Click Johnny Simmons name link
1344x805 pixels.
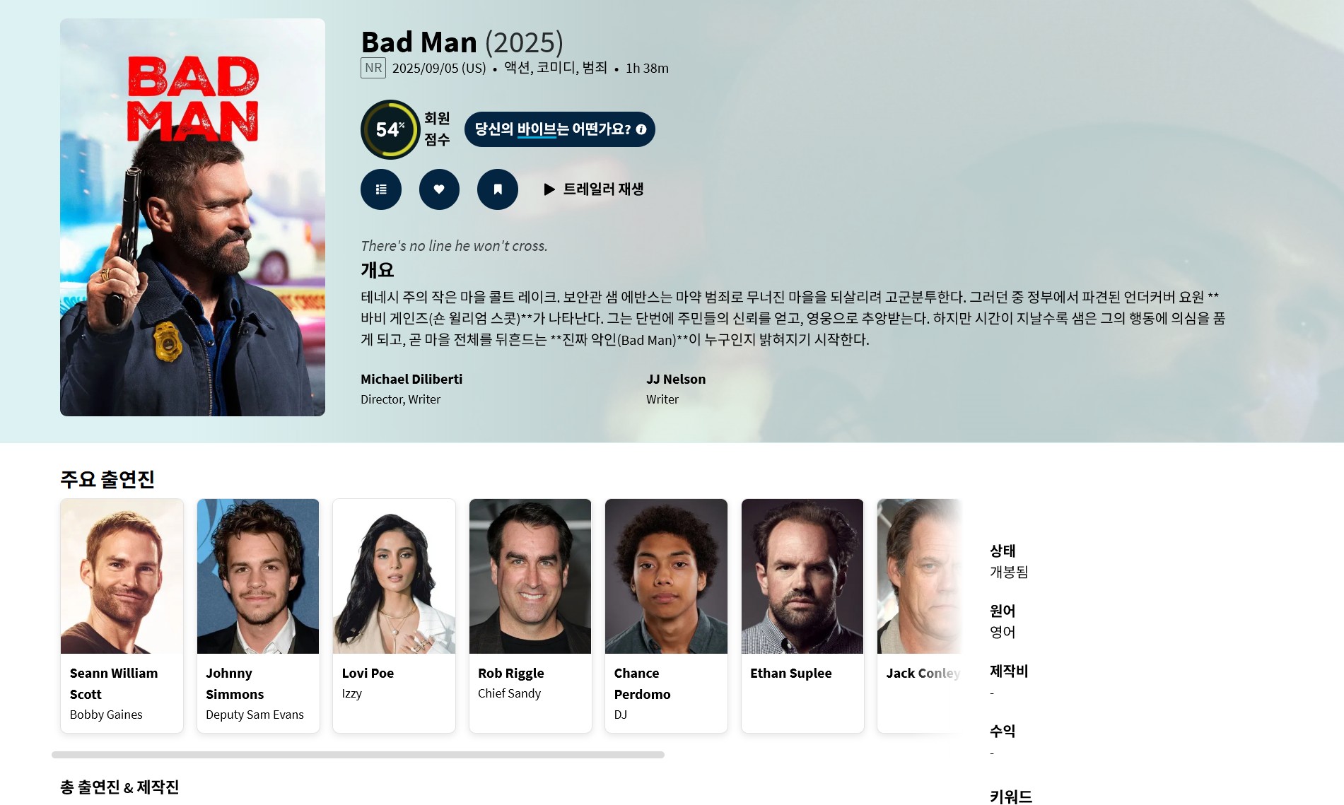point(235,683)
